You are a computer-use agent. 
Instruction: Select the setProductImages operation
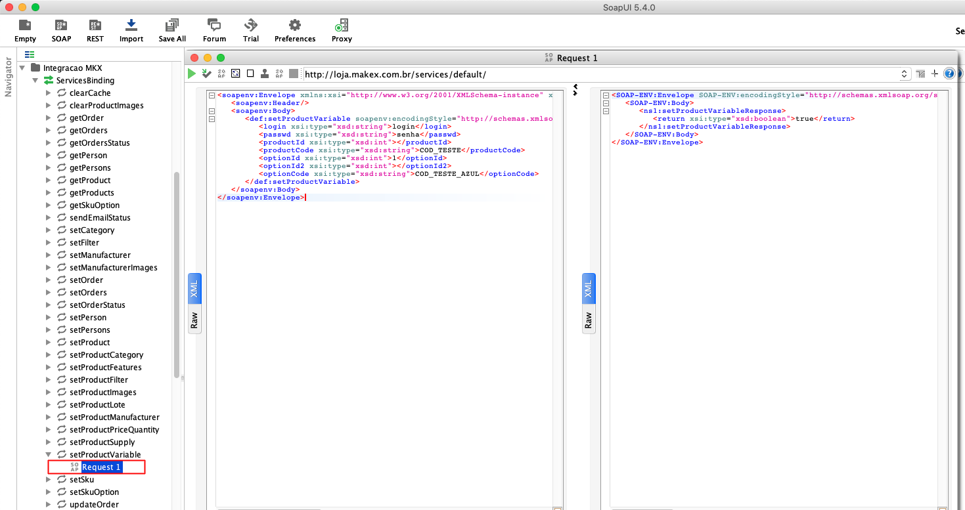pos(102,393)
